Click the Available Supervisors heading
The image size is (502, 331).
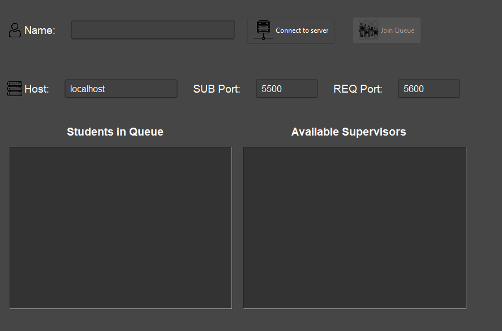click(348, 132)
